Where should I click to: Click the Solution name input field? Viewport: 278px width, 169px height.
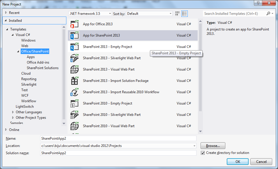118,153
